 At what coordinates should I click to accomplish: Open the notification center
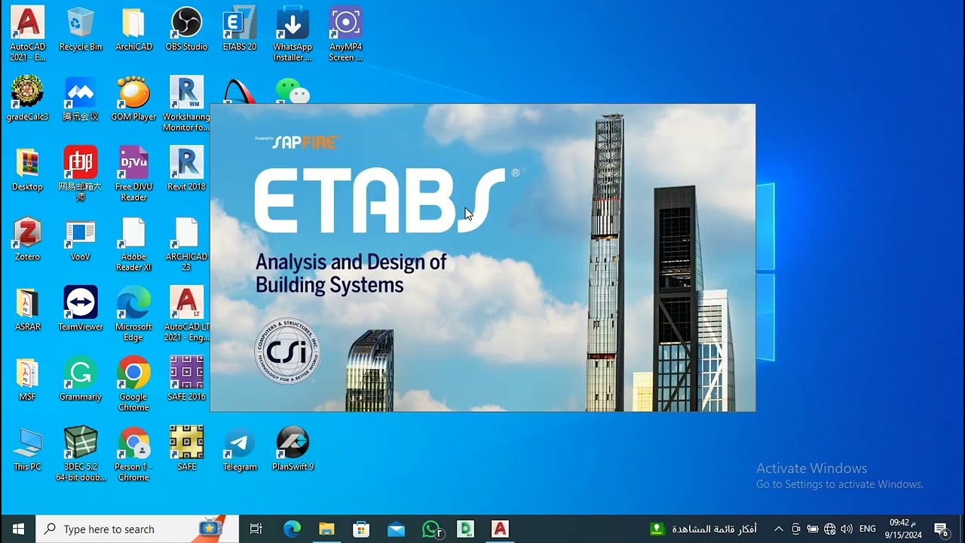(x=941, y=529)
